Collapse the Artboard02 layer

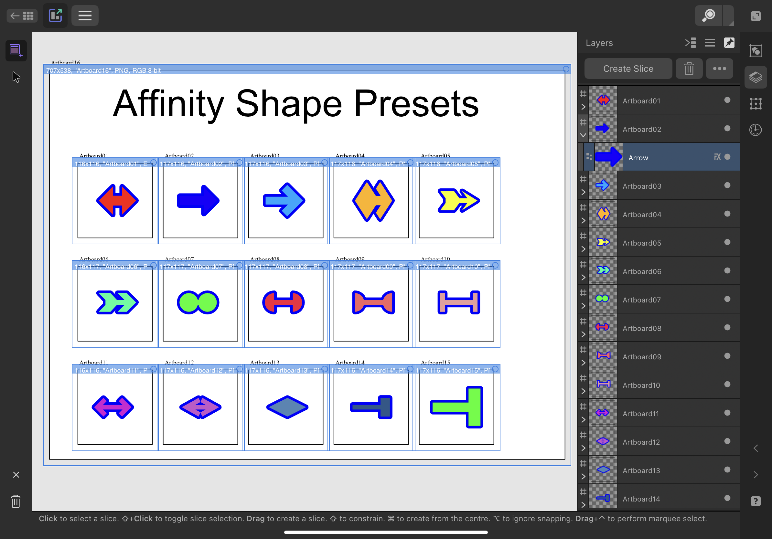click(x=584, y=135)
